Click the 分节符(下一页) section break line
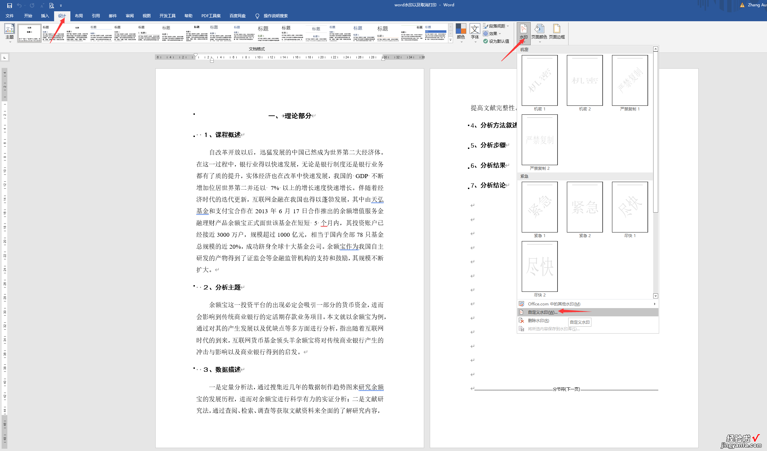Screen dimensions: 767x451 566,389
